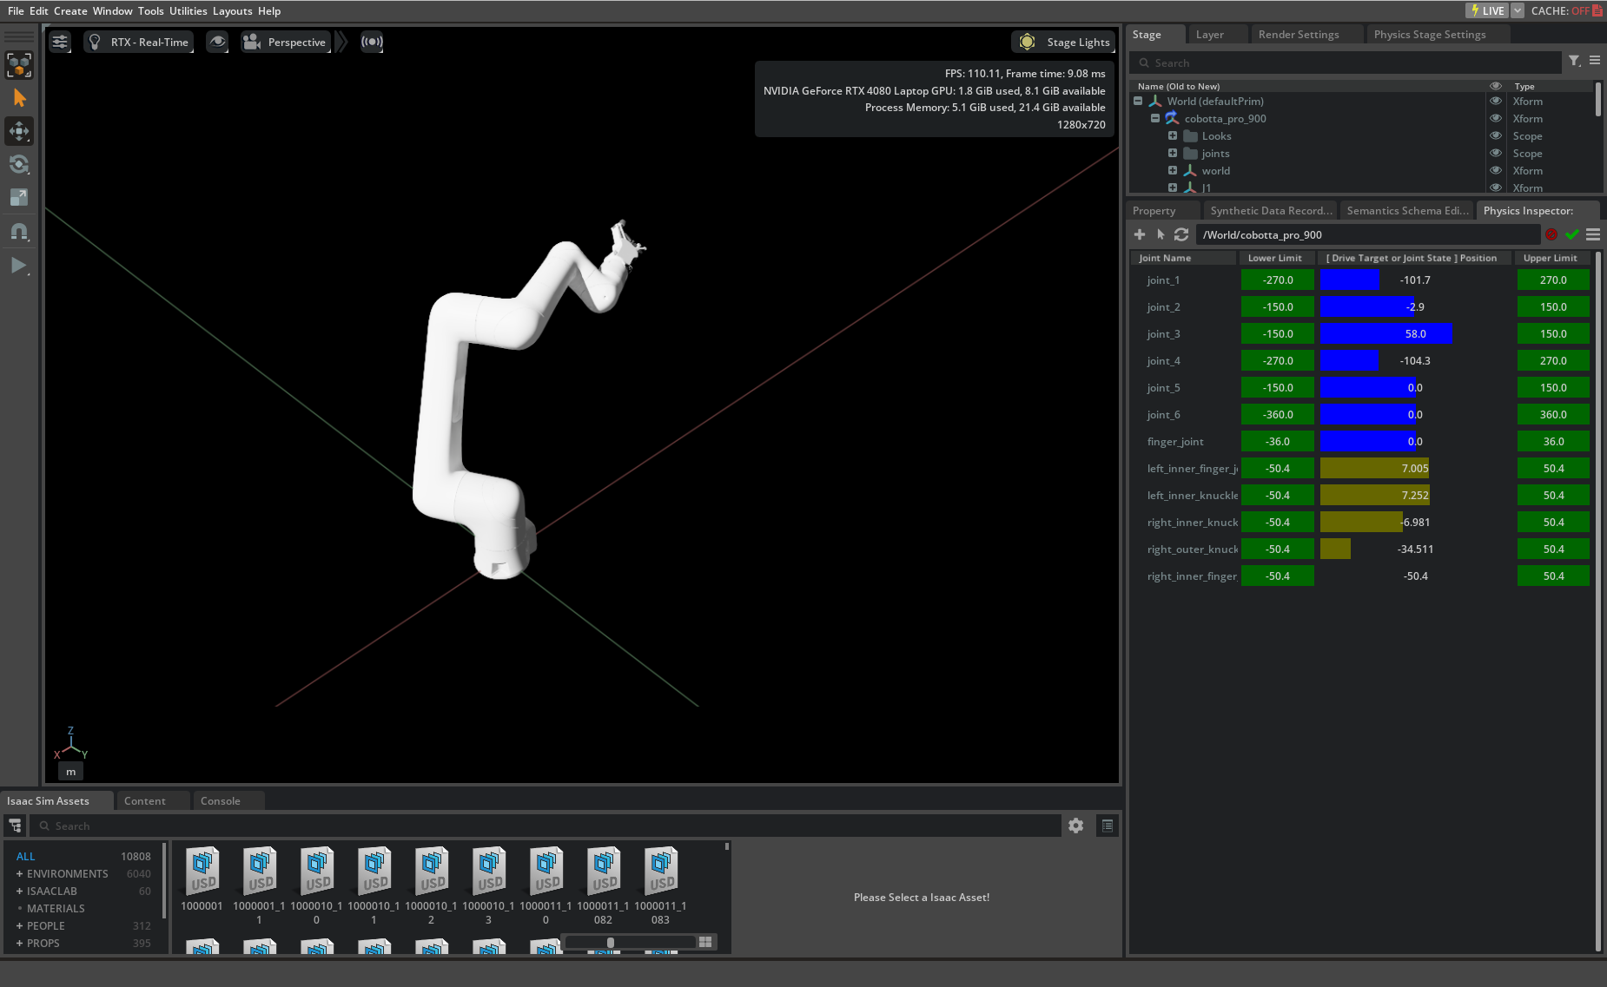
Task: Toggle visibility of World (defaultPrim)
Action: coord(1496,101)
